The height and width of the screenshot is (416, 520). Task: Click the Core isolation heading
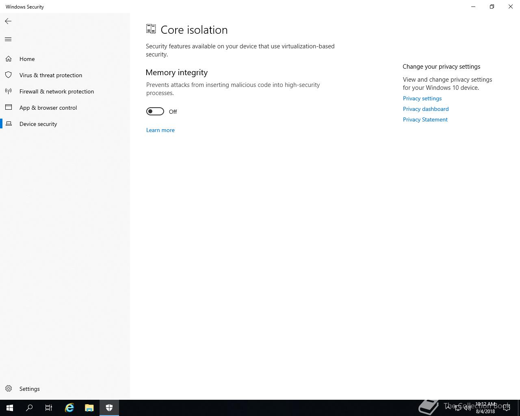194,30
